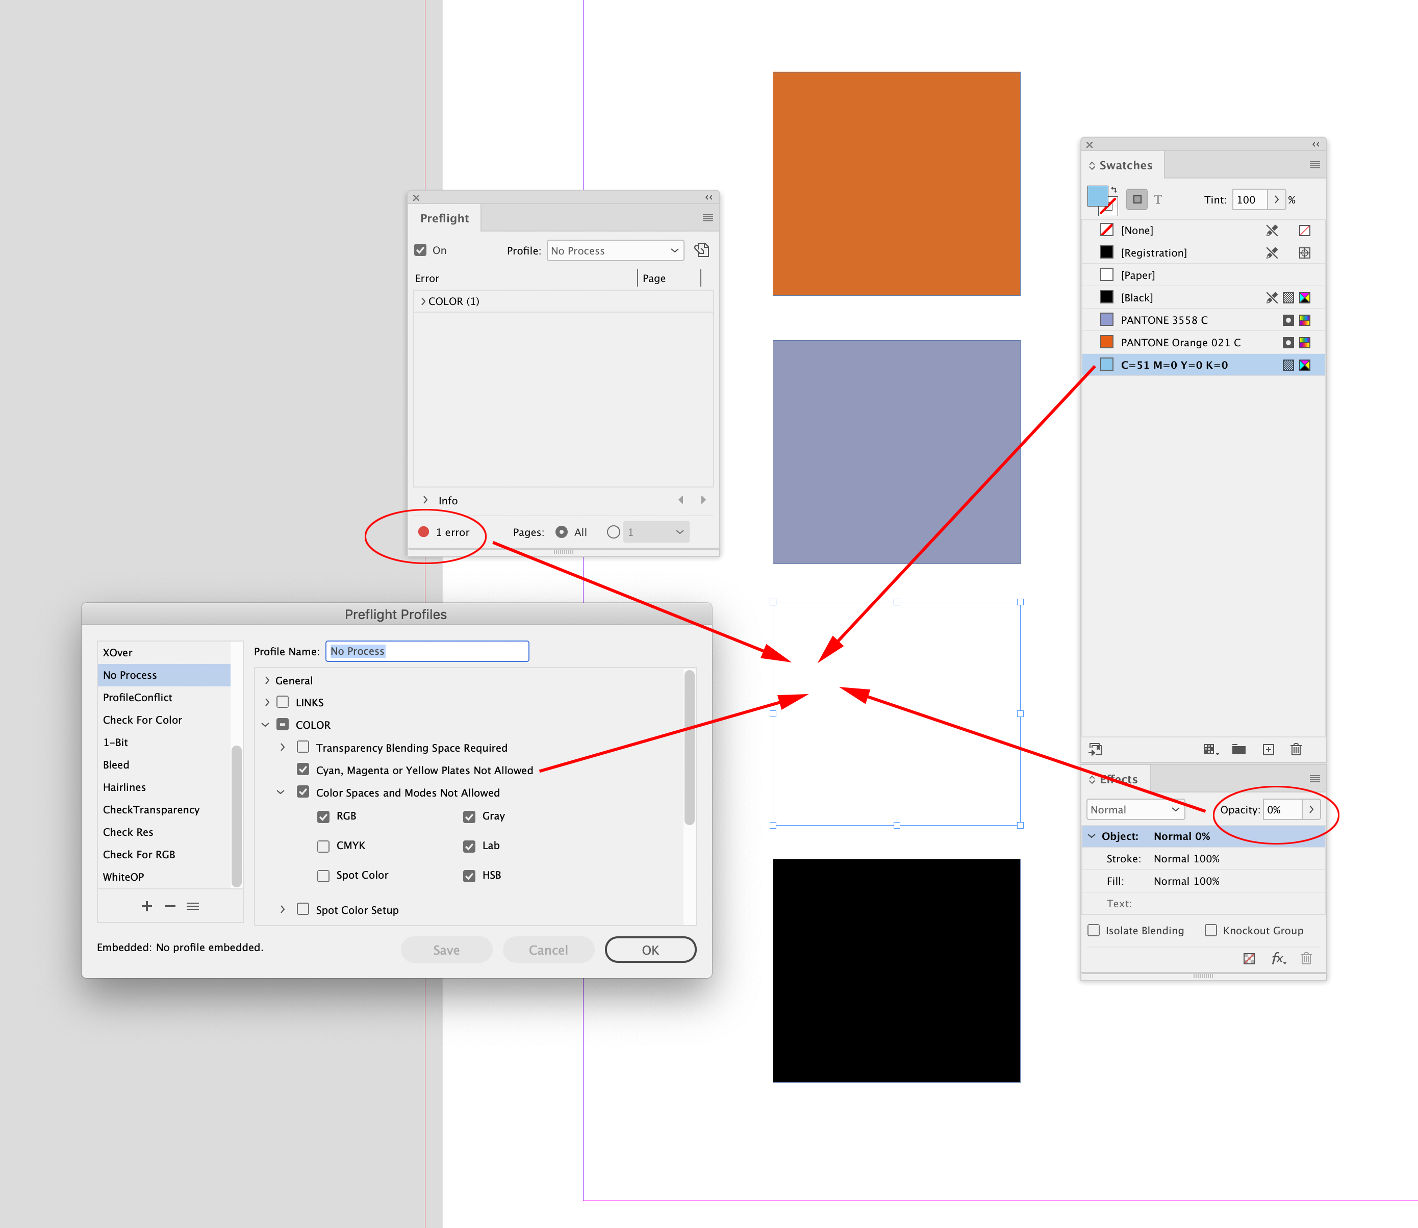Delete selected swatch using trash icon
The width and height of the screenshot is (1418, 1228).
[1296, 749]
